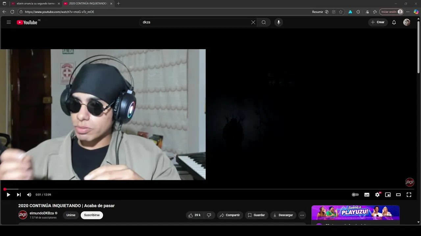Click the Unirse button
Viewport: 421px width, 236px height.
pos(71,215)
